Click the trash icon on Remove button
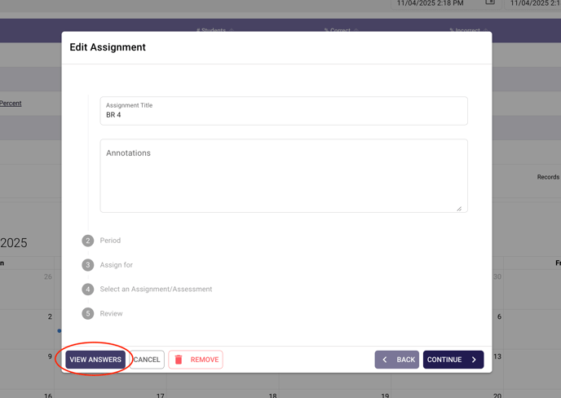The image size is (561, 398). pos(179,360)
